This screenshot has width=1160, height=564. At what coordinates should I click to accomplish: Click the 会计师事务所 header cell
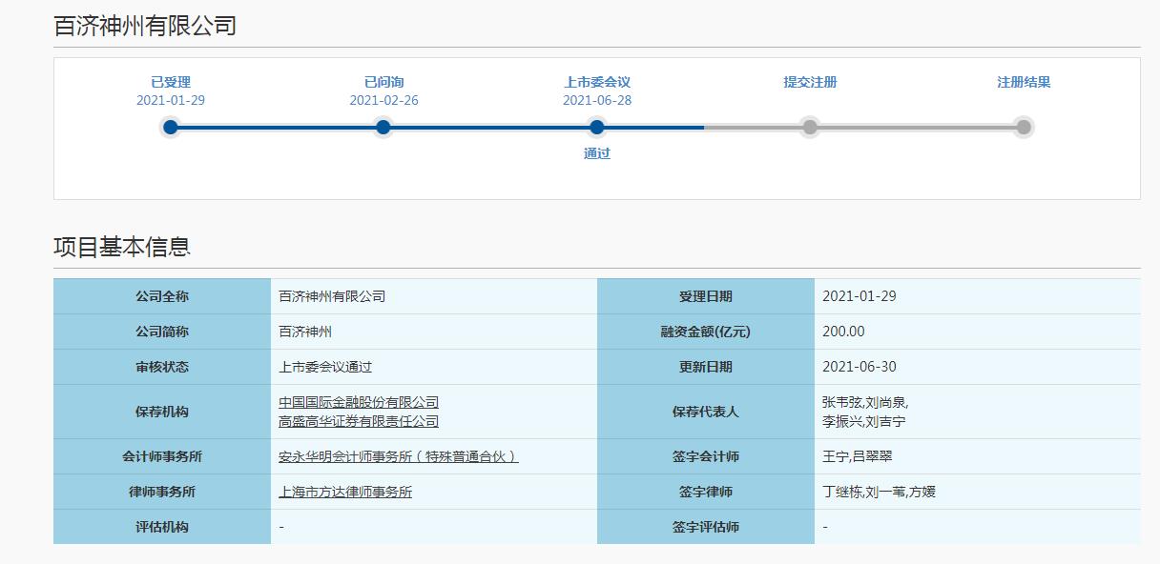tap(162, 456)
